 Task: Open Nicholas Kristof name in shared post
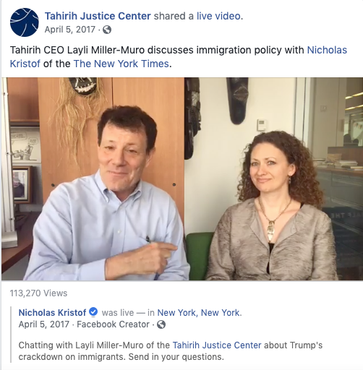pyautogui.click(x=52, y=313)
